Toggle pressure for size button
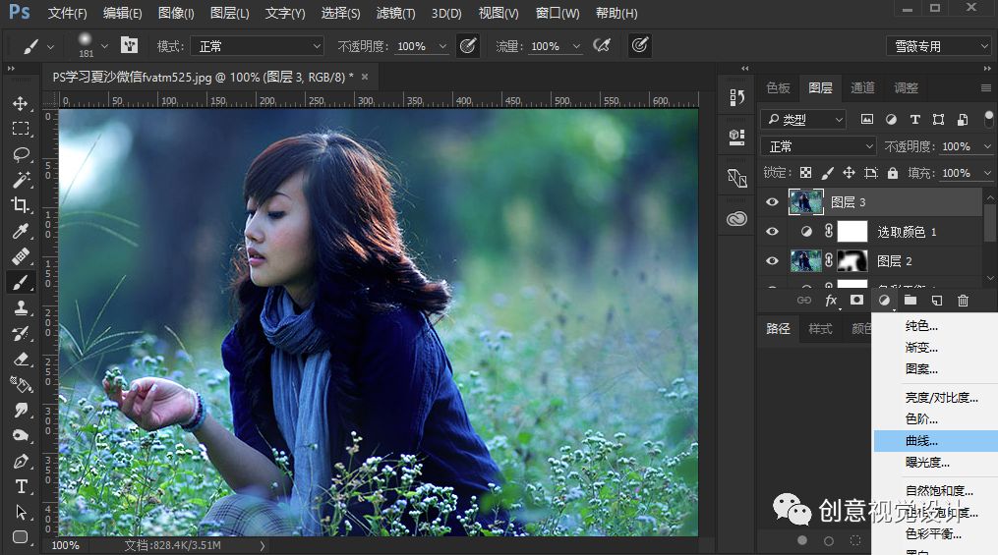 pyautogui.click(x=640, y=45)
